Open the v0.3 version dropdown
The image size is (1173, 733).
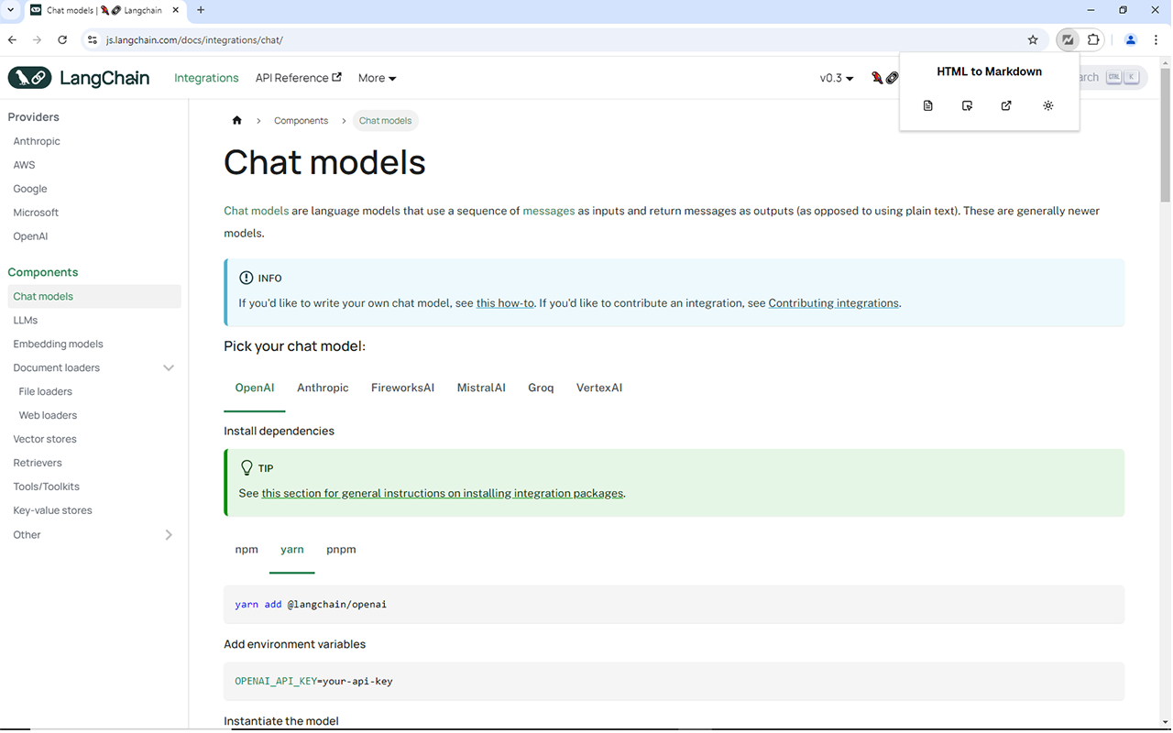[836, 79]
